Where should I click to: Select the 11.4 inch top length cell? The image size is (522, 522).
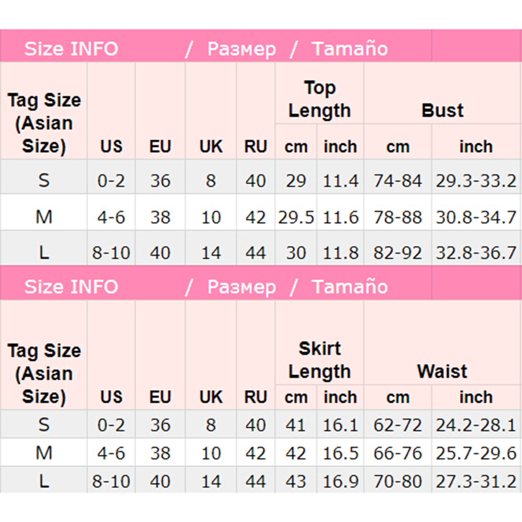341,181
